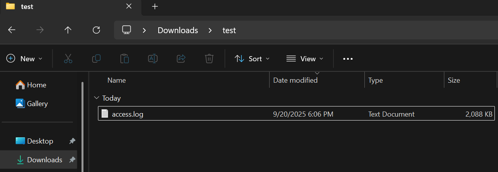Go up one folder level
Screen dimensions: 498x172
point(68,30)
